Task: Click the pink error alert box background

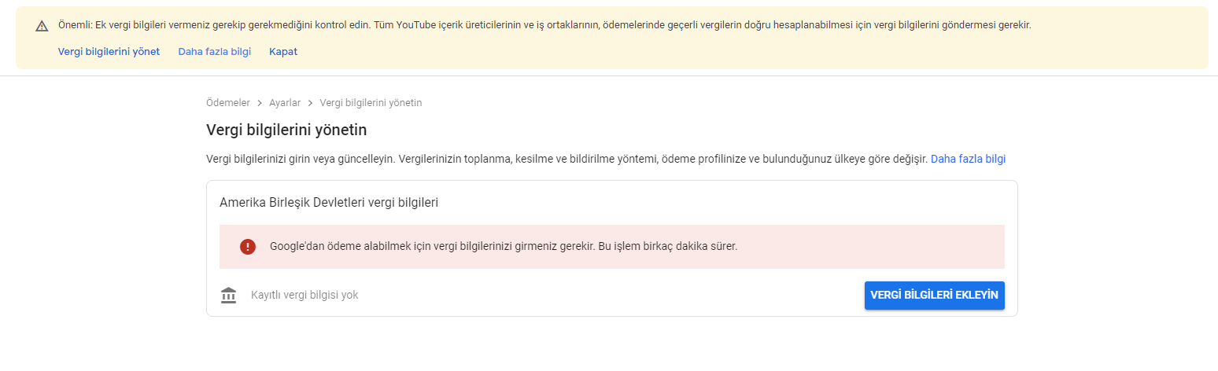Action: [612, 247]
